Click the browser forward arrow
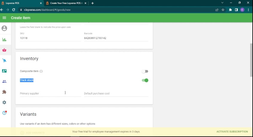The image size is (253, 137). click(x=7, y=10)
